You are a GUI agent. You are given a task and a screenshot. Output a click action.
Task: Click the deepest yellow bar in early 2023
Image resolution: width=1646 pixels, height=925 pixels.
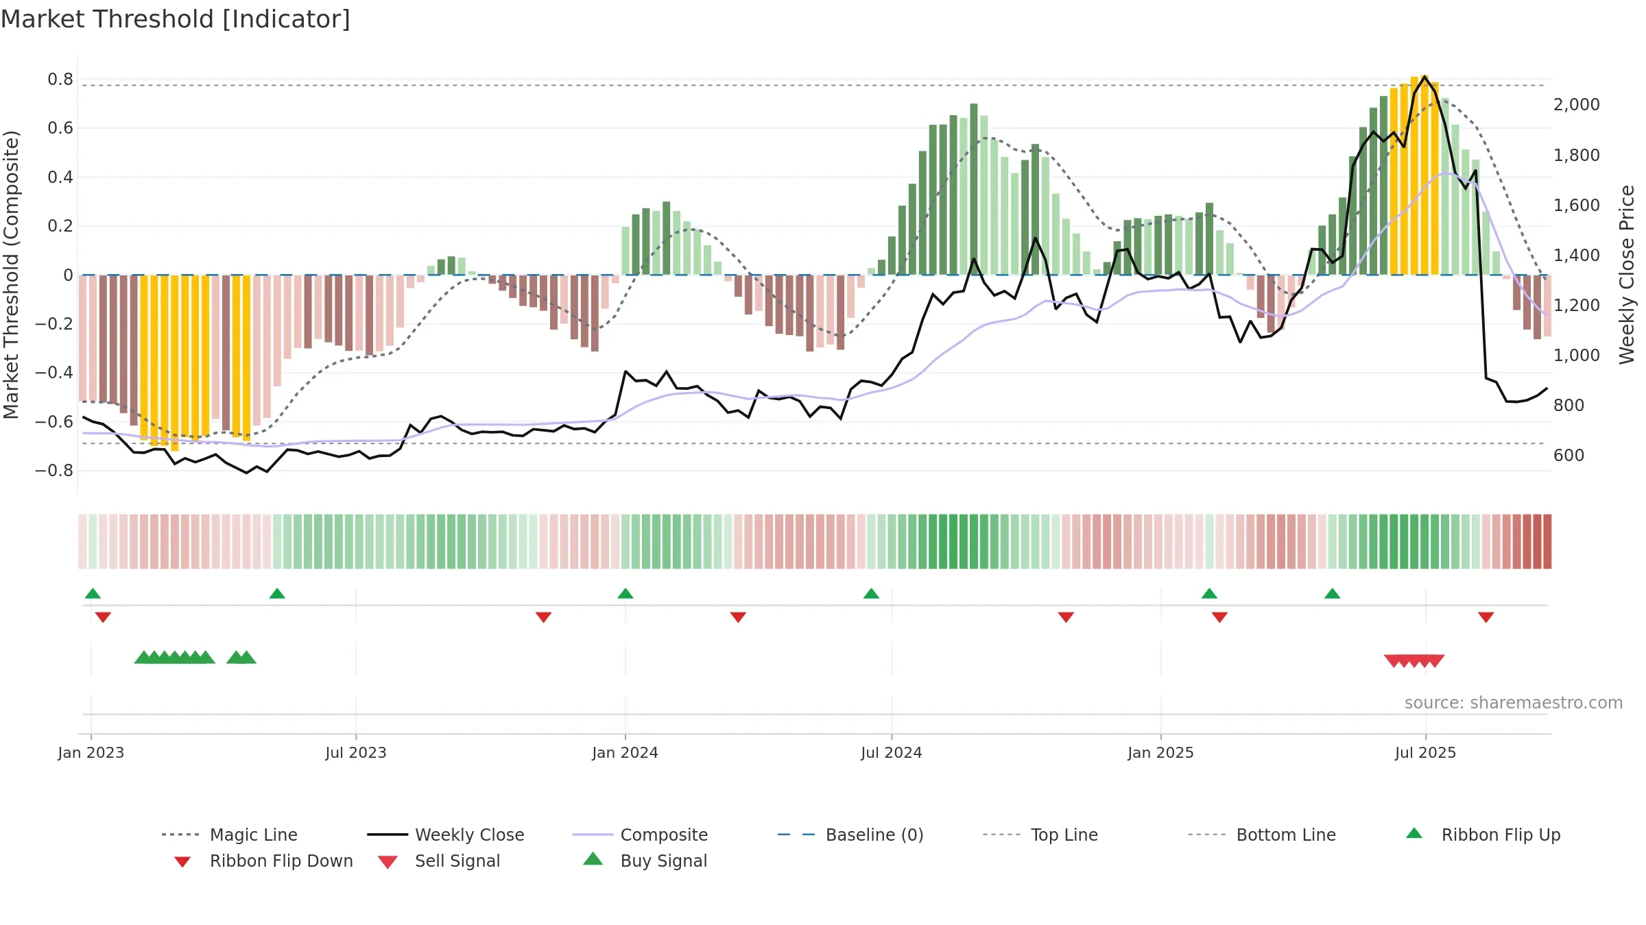pos(175,363)
